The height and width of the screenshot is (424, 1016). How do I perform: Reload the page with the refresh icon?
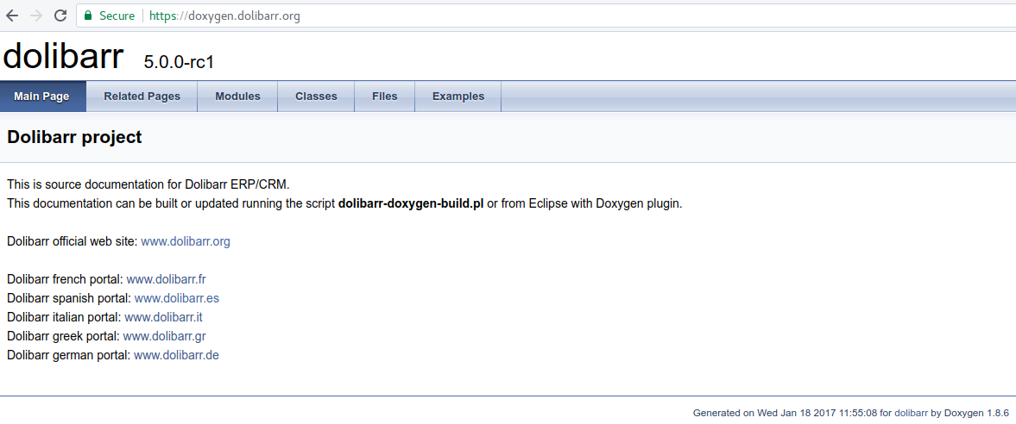(60, 16)
